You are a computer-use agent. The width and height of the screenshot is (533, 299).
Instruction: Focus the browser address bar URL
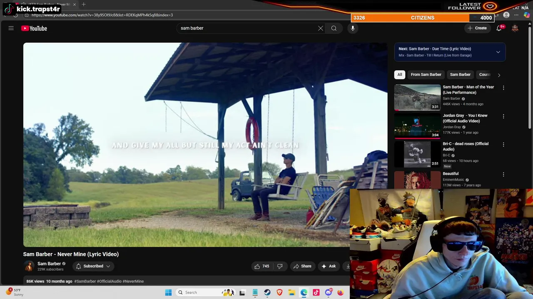coord(102,15)
